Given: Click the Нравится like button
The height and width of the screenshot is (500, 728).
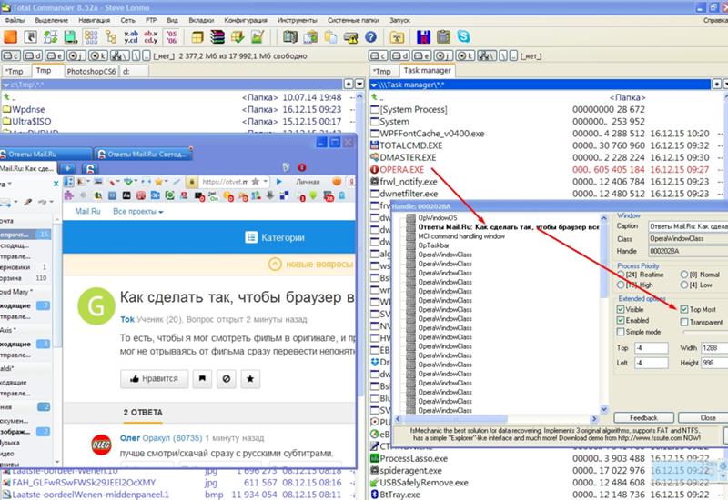Looking at the screenshot, I should [154, 378].
